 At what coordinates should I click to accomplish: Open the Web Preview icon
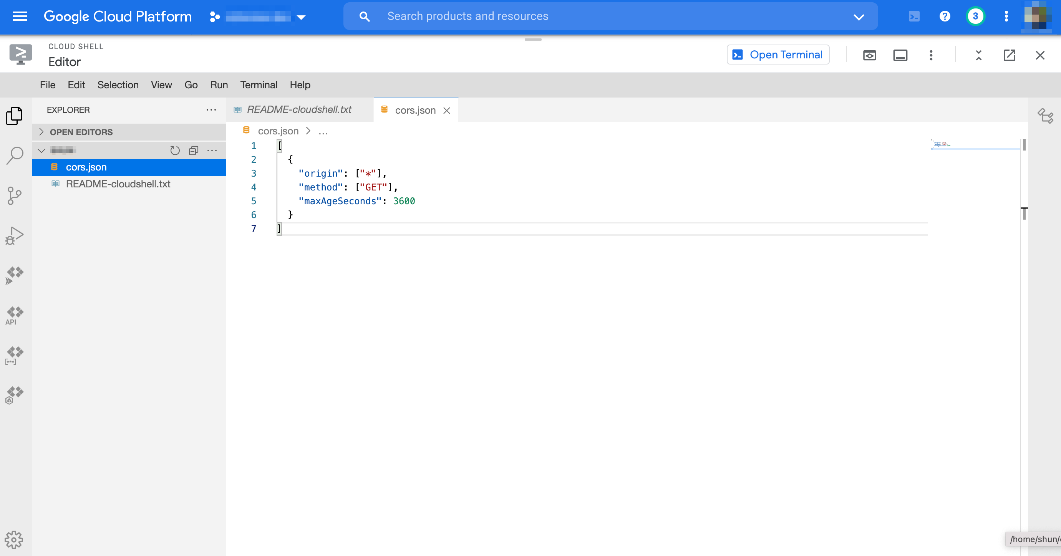(869, 55)
